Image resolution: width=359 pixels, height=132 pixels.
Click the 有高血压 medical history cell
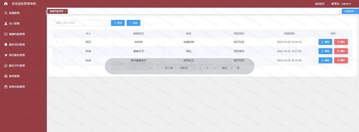(x=189, y=60)
